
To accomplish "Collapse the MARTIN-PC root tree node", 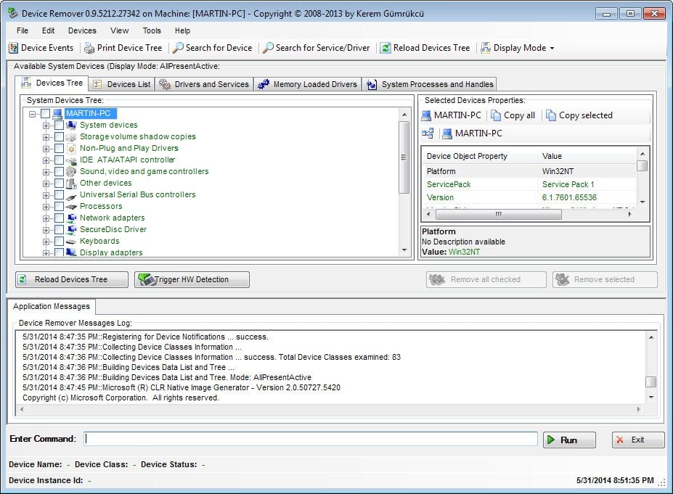I will (x=33, y=114).
